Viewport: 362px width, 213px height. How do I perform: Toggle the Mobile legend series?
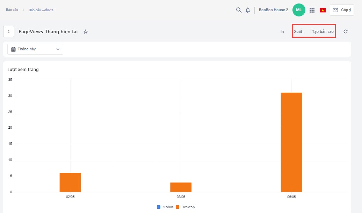click(x=165, y=207)
